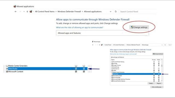175x98 pixels.
Task: Focus the Search Control Panel field
Action: coord(138,11)
